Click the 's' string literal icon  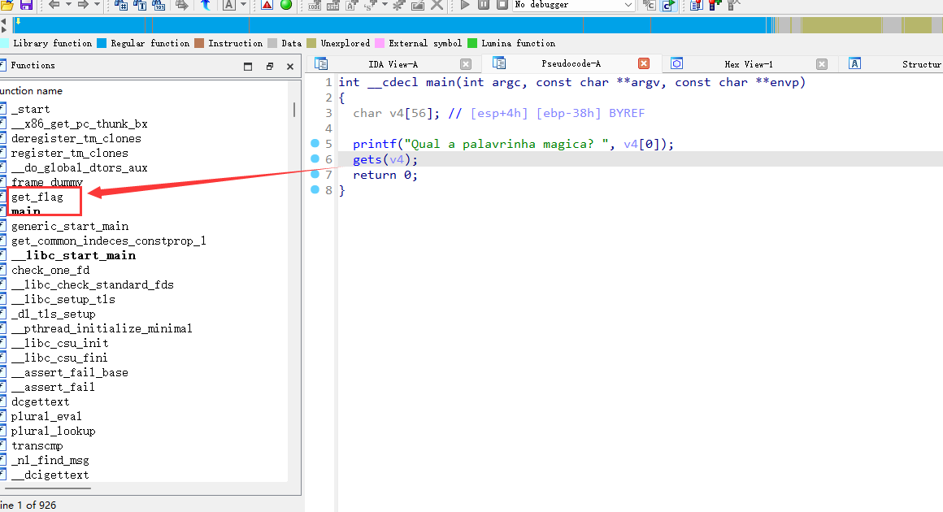point(371,5)
